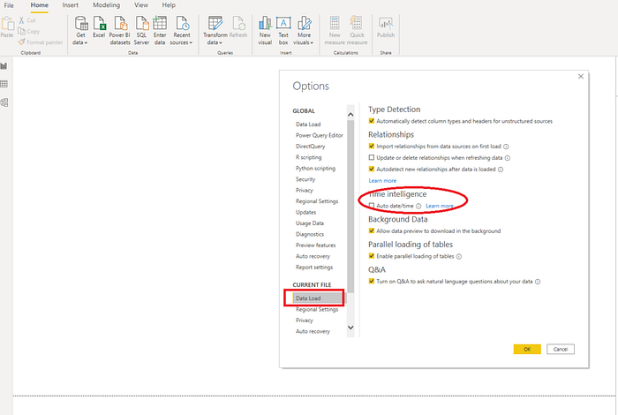This screenshot has height=415, width=618.
Task: Click the options list scroll-down arrow
Action: [350, 328]
